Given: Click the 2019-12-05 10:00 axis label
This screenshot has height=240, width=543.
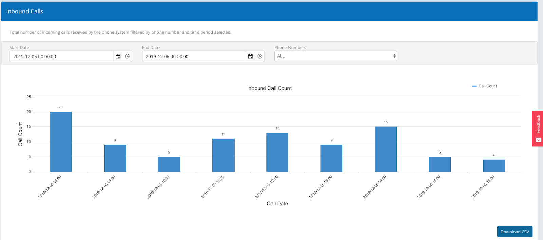Looking at the screenshot, I should point(158,187).
